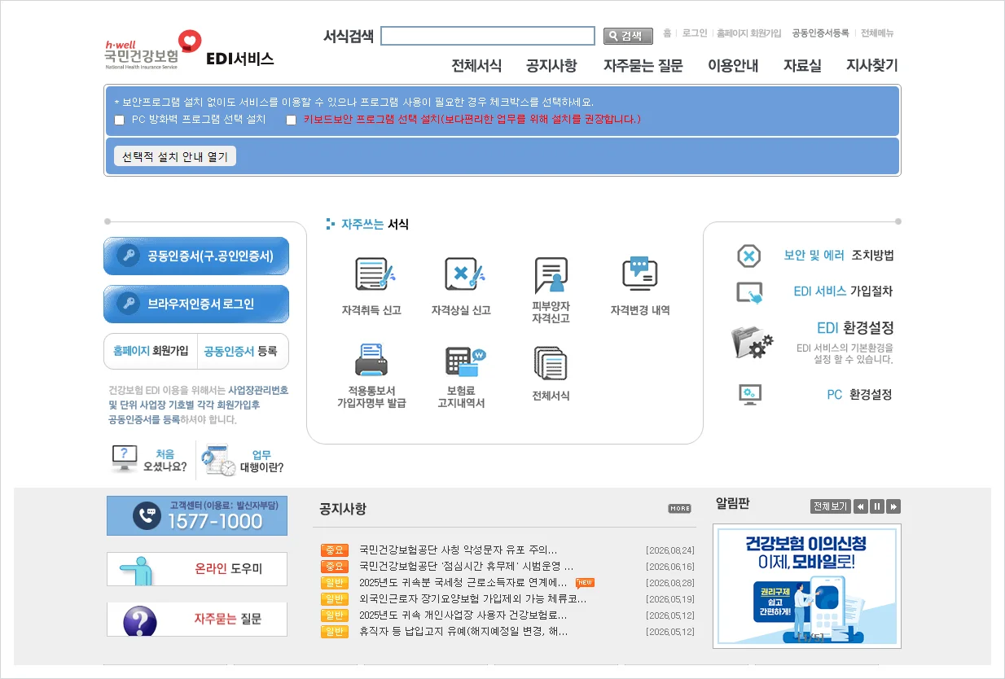Click the 국민건강보험 EDI서비스 logo

click(190, 50)
